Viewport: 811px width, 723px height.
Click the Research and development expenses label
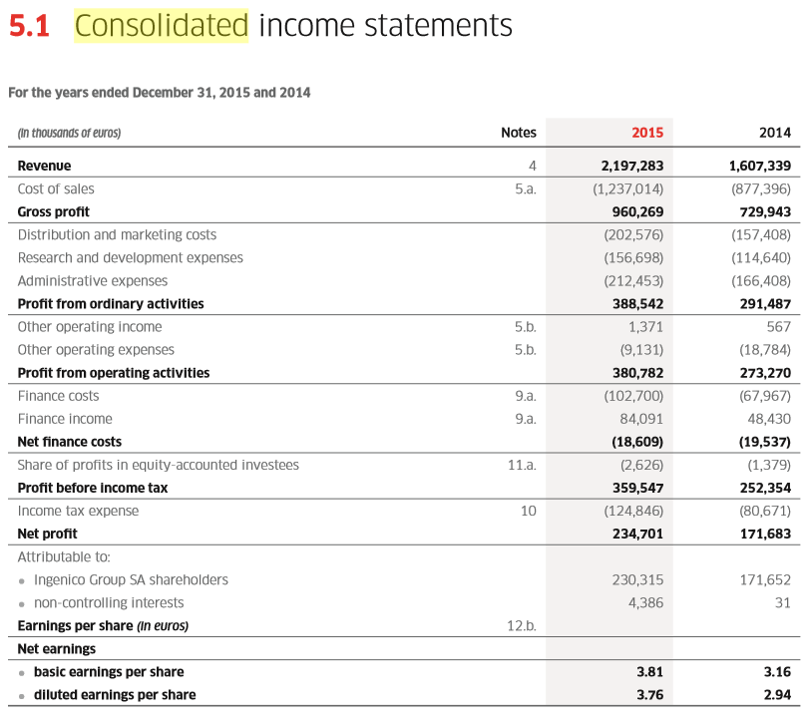(x=130, y=257)
